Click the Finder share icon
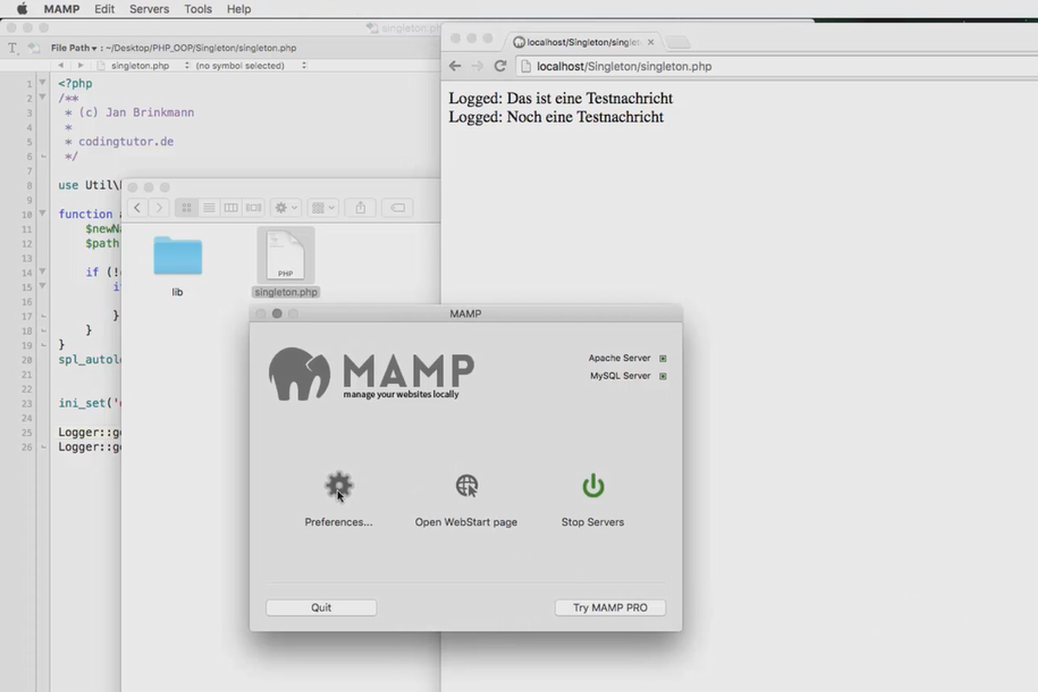The width and height of the screenshot is (1038, 692). coord(361,208)
